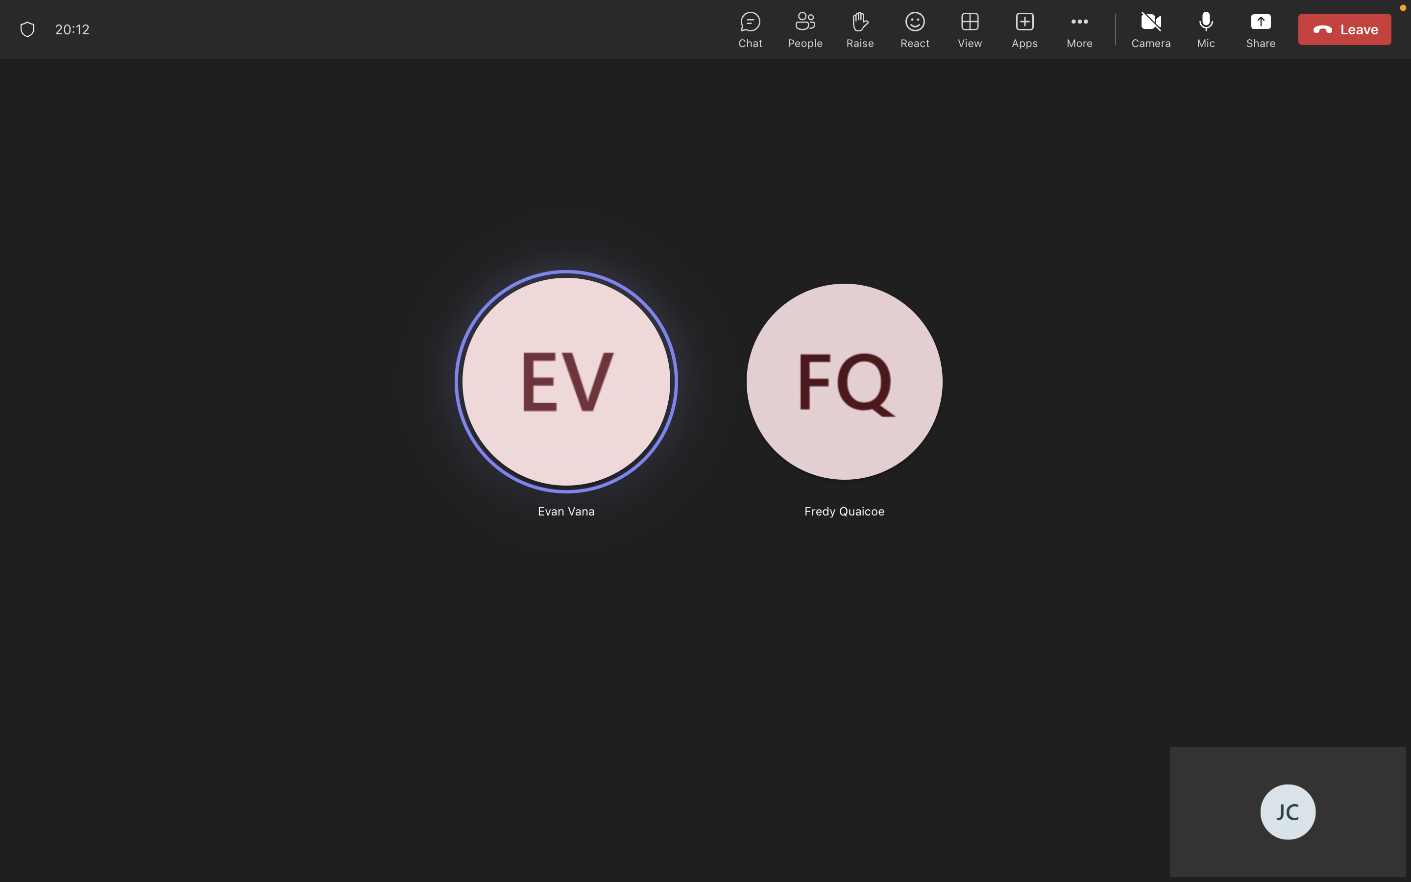The image size is (1411, 882).
Task: Click the JC self-view tile
Action: (1287, 811)
